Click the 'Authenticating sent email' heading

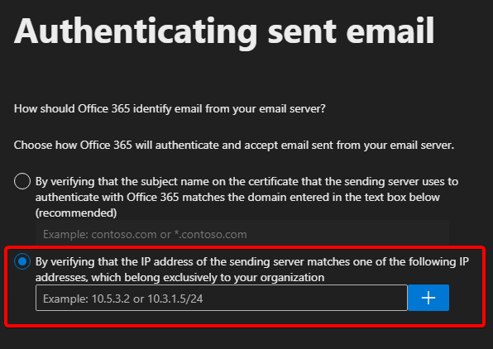pyautogui.click(x=224, y=31)
